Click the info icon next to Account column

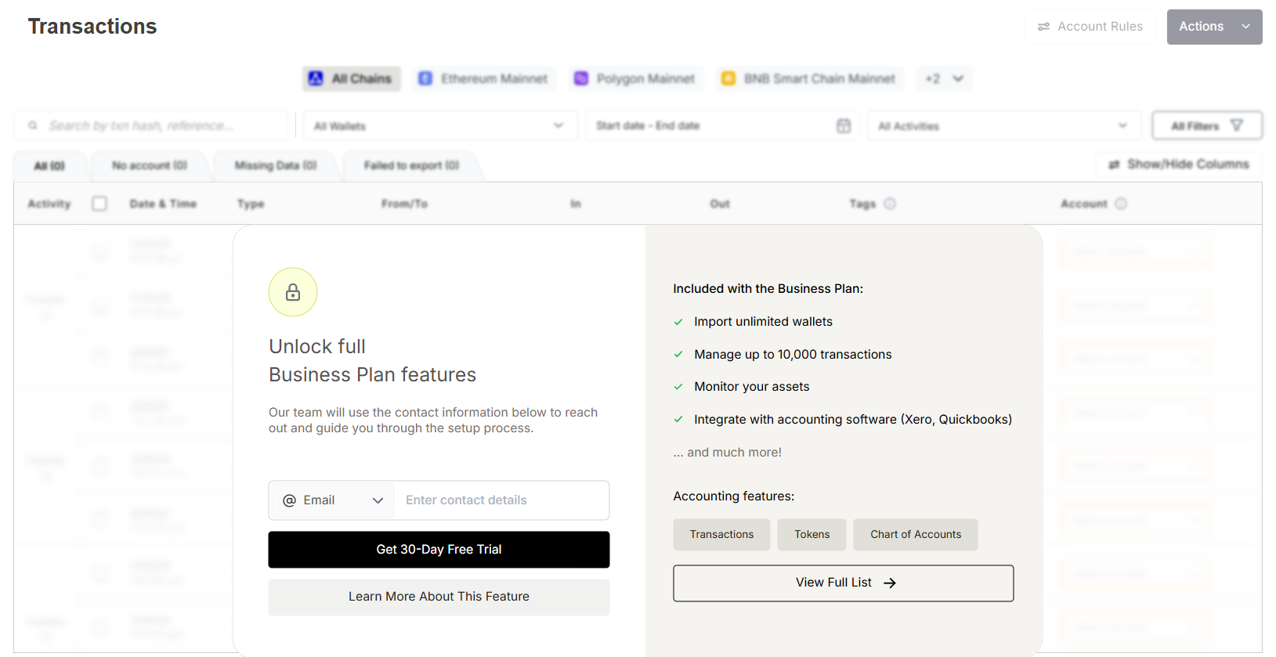[x=1121, y=204]
